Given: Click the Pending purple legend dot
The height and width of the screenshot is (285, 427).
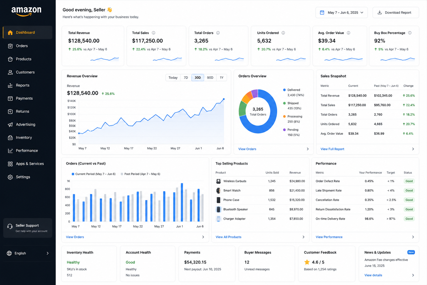Looking at the screenshot, I should pos(284,130).
